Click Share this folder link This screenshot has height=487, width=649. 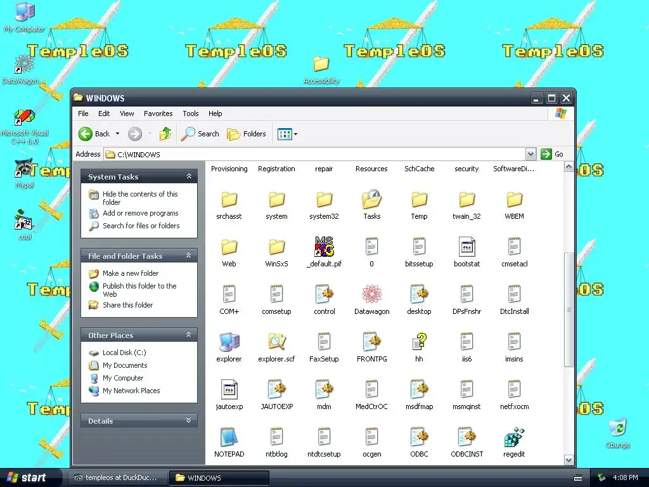tap(127, 305)
